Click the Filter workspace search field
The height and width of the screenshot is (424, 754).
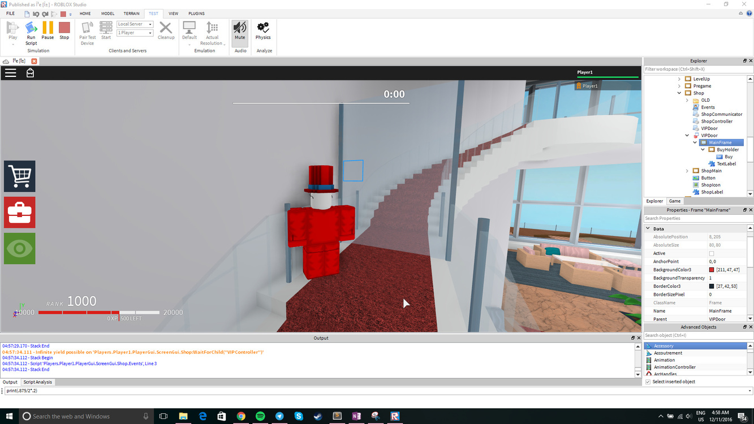[699, 69]
